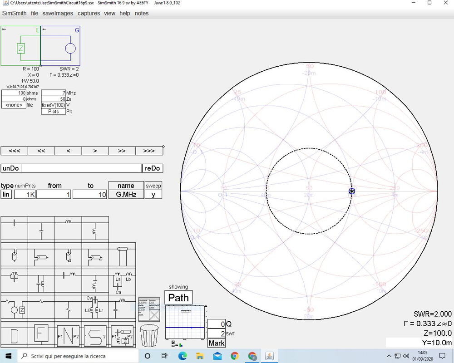
Task: Toggle the sweep y setting
Action: [x=153, y=195]
